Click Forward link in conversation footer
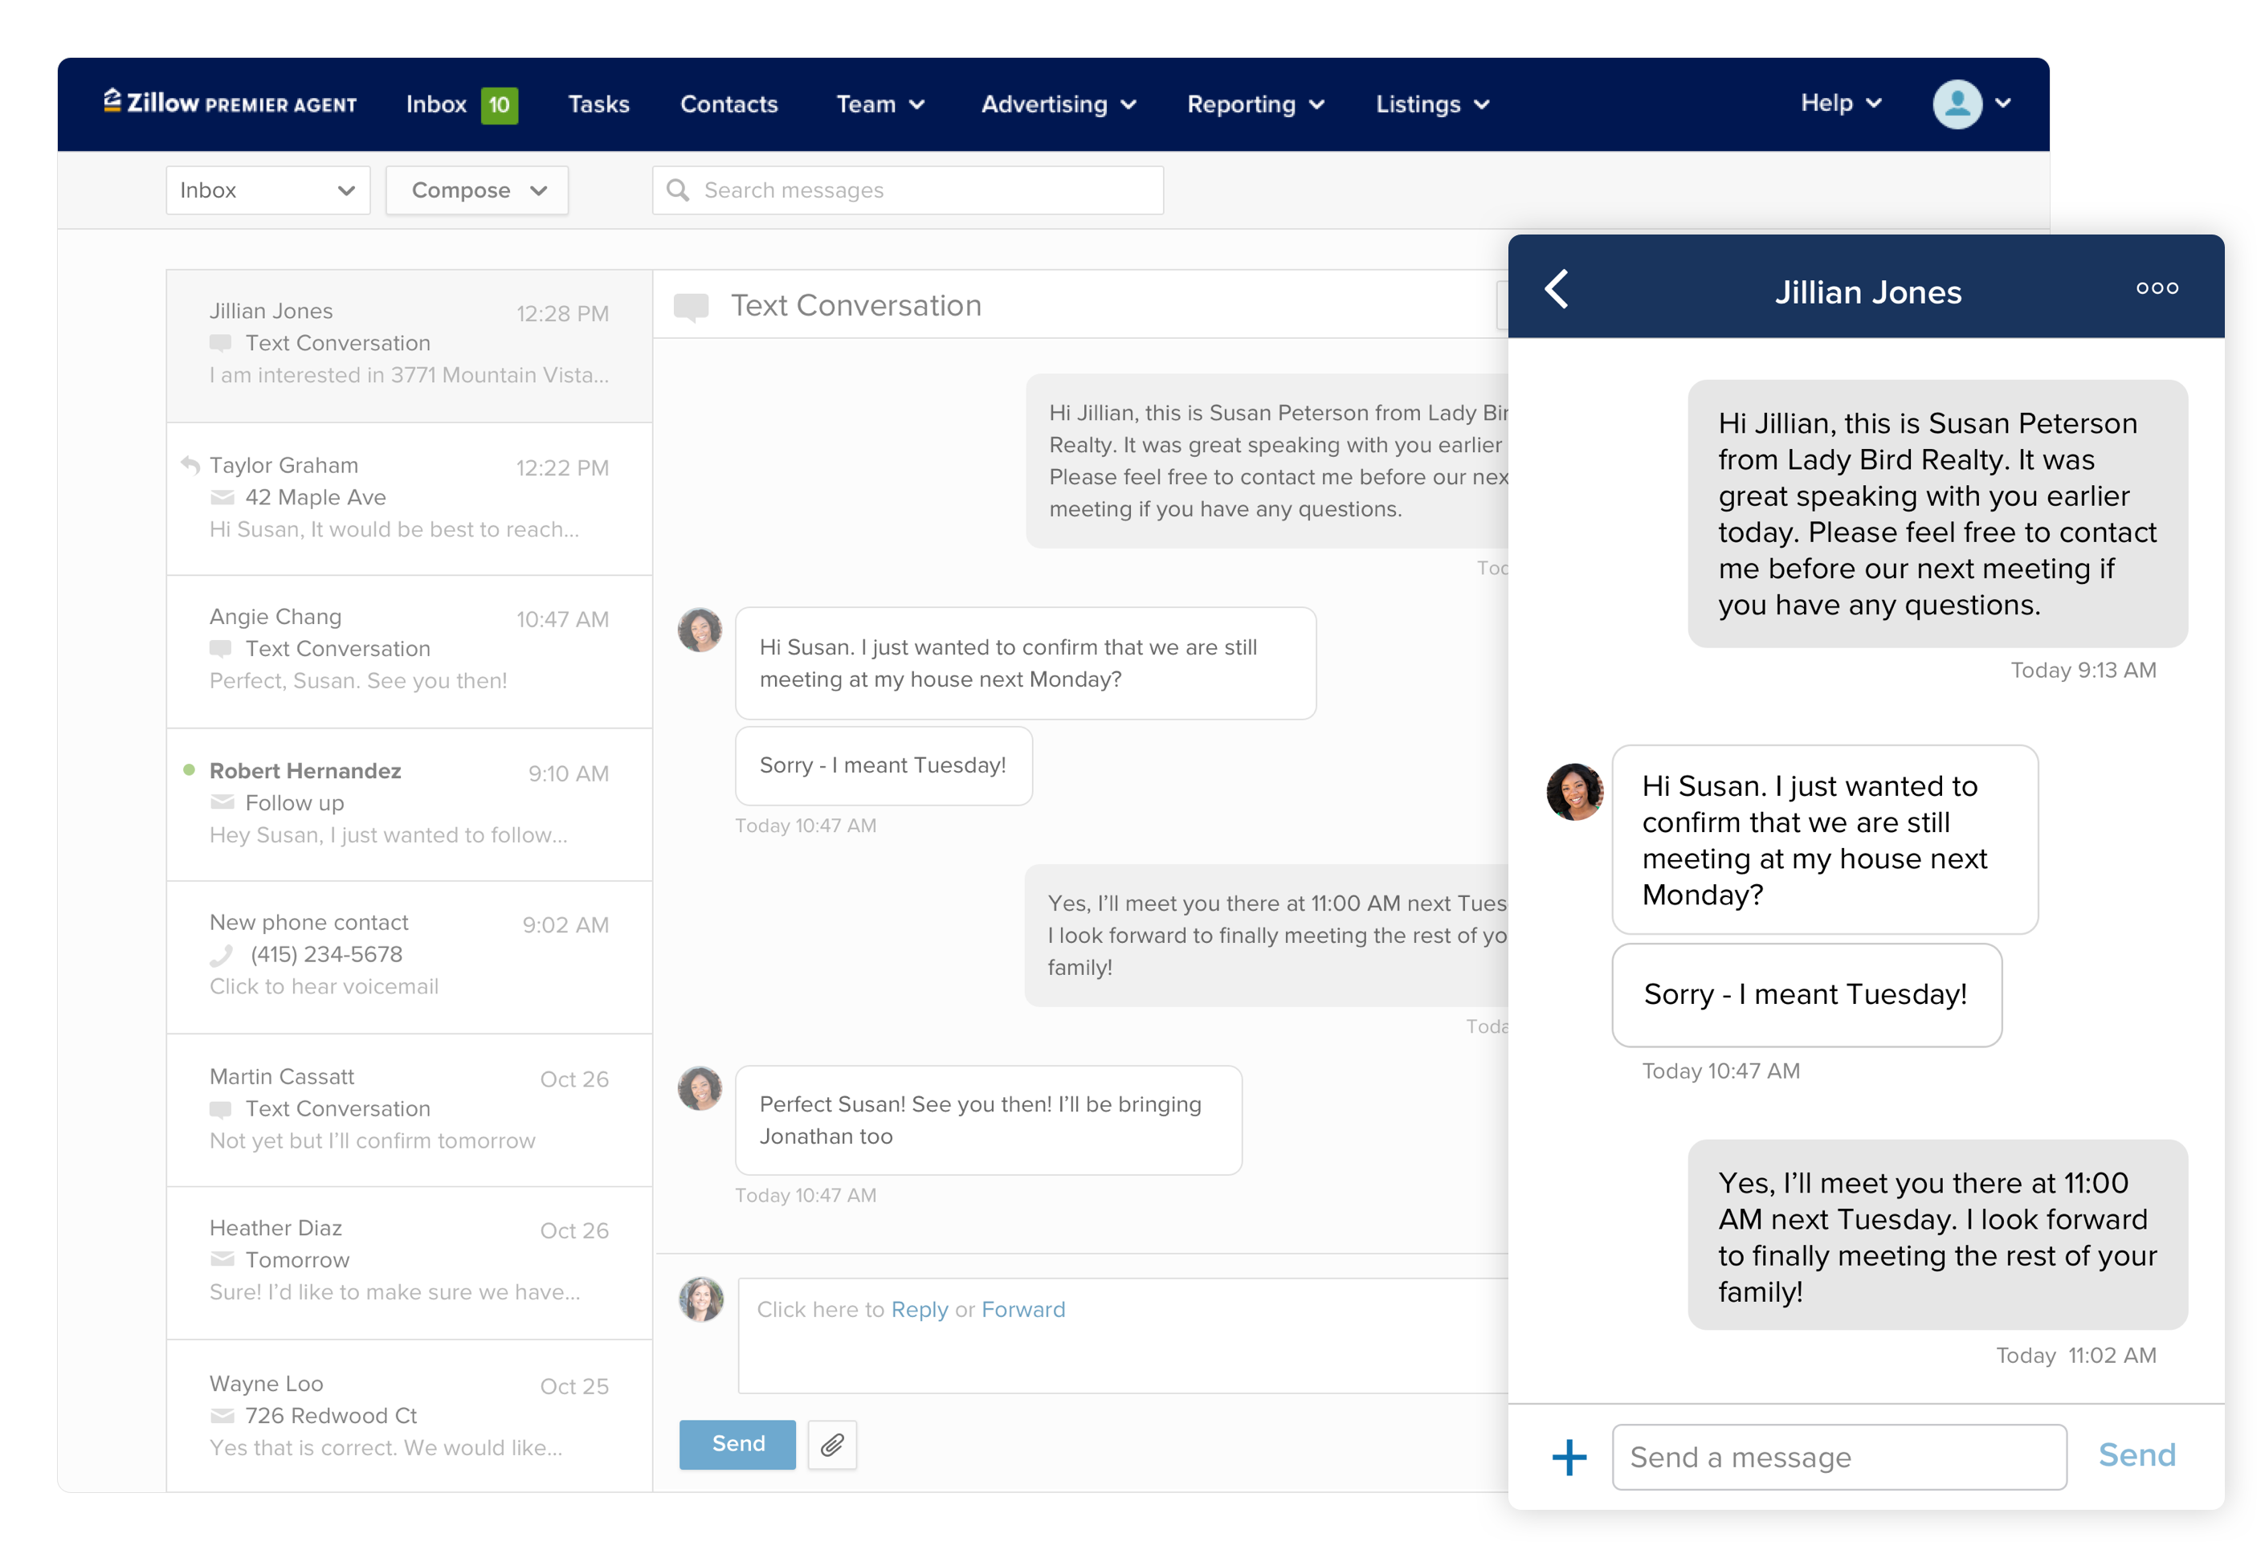2265x1550 pixels. click(x=1024, y=1307)
